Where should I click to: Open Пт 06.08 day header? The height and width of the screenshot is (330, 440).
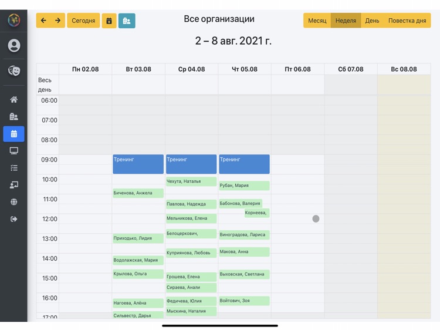(x=297, y=69)
